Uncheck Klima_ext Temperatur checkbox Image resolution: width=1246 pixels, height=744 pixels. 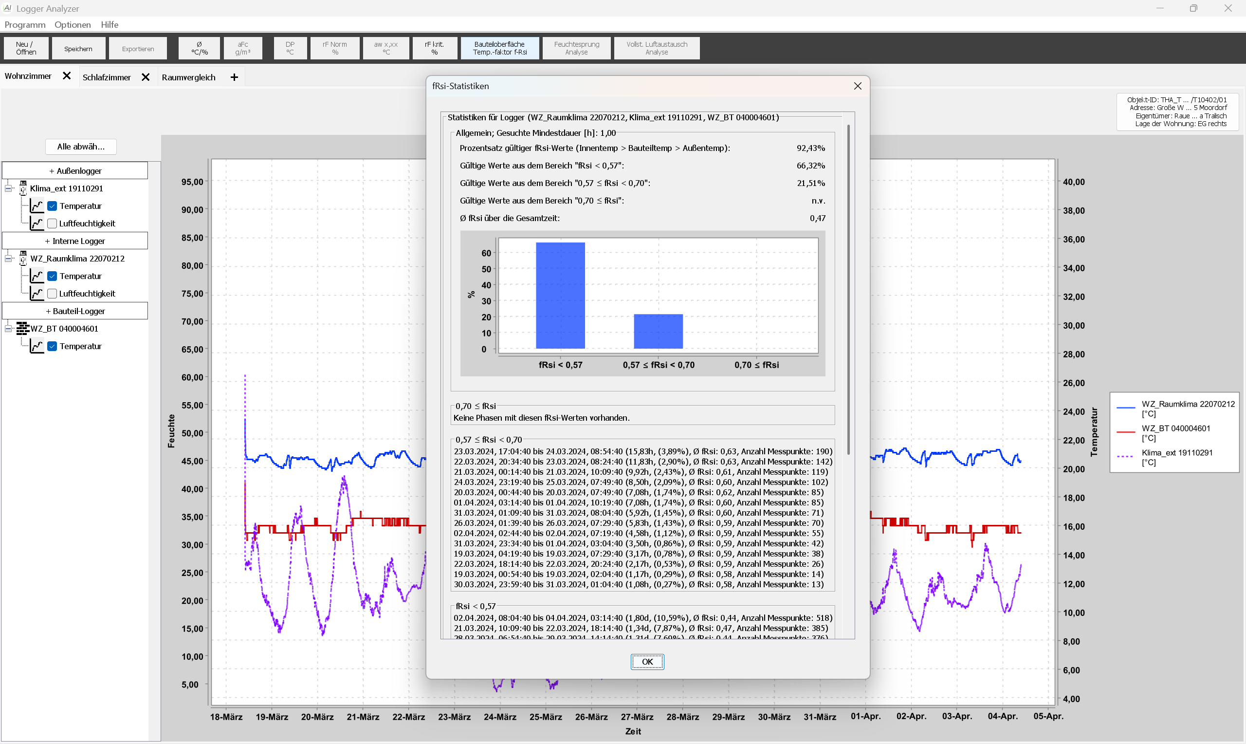point(52,206)
